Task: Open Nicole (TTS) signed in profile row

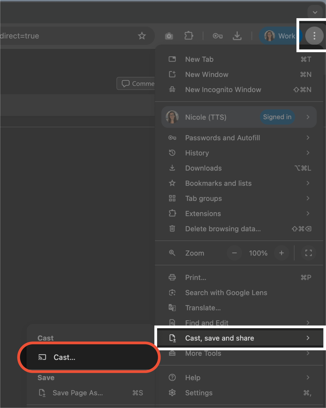Action: (x=239, y=117)
